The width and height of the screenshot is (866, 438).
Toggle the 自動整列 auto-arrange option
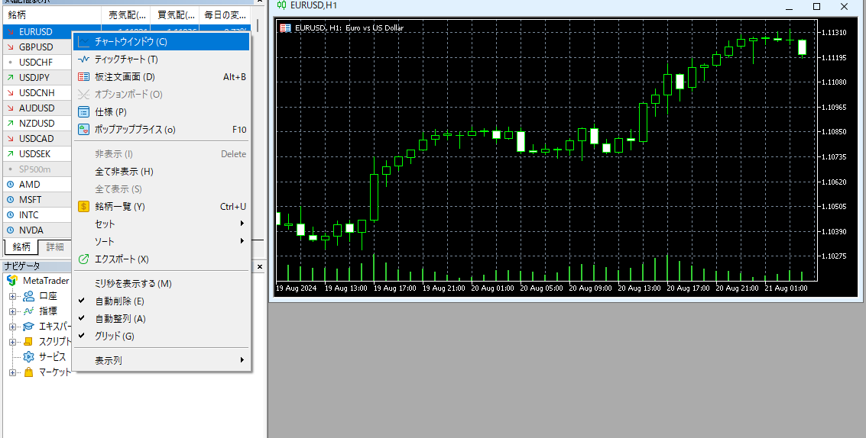click(x=122, y=318)
